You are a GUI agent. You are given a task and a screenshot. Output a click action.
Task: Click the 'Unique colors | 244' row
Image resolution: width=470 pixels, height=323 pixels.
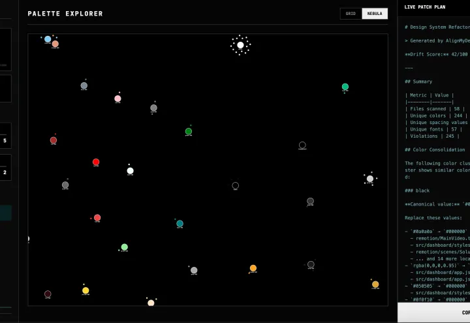436,115
